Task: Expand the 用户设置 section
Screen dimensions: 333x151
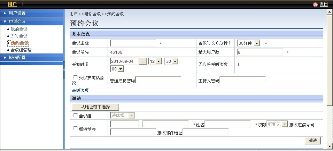Action: [17, 13]
